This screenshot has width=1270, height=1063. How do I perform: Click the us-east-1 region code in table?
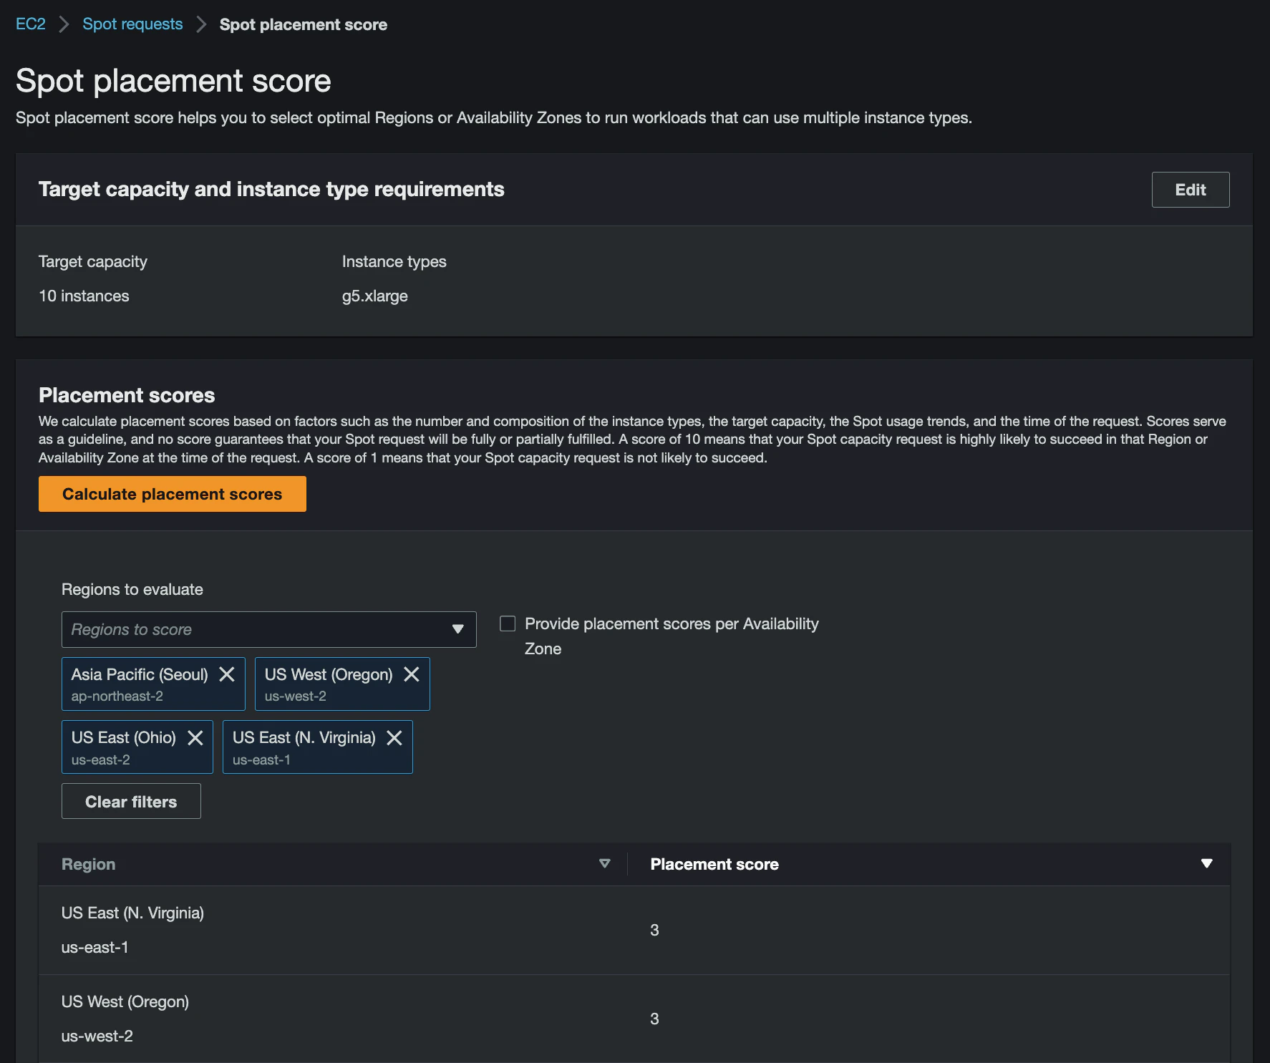point(95,948)
